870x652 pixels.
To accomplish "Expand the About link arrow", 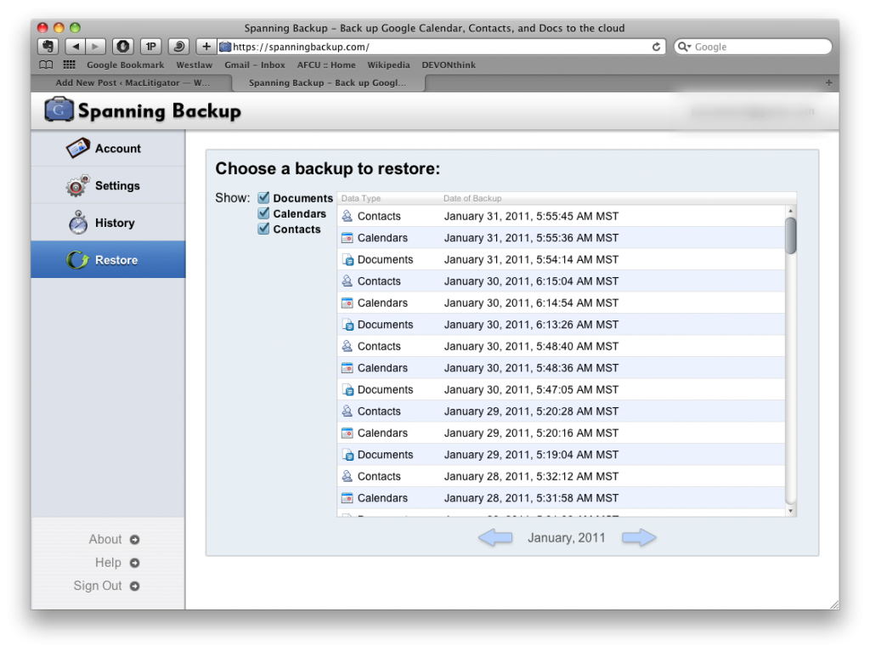I will coord(134,540).
